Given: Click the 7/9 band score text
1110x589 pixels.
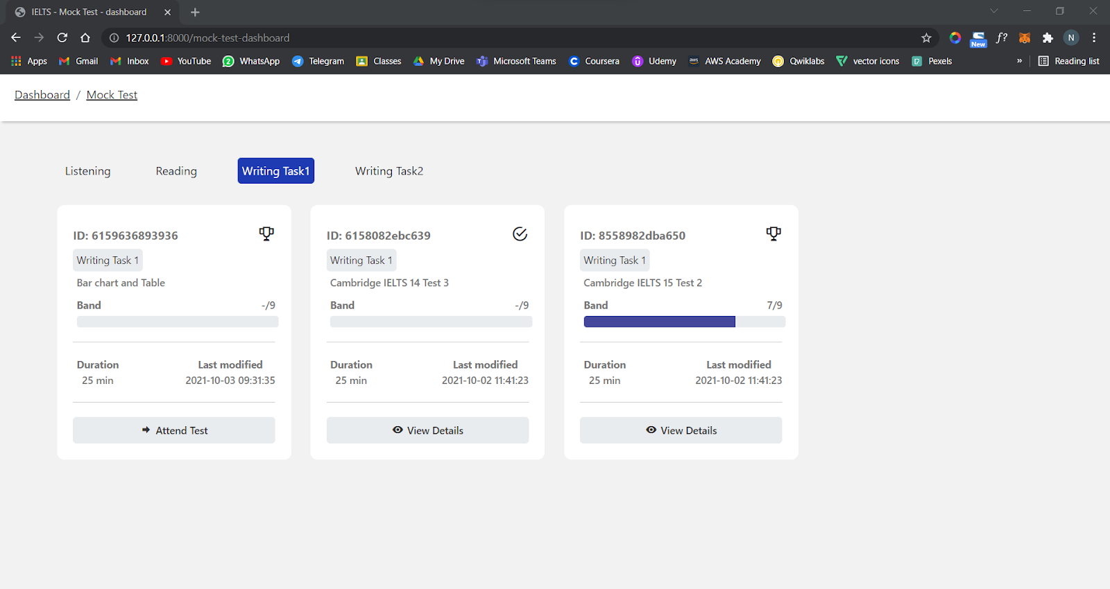Looking at the screenshot, I should pos(774,306).
